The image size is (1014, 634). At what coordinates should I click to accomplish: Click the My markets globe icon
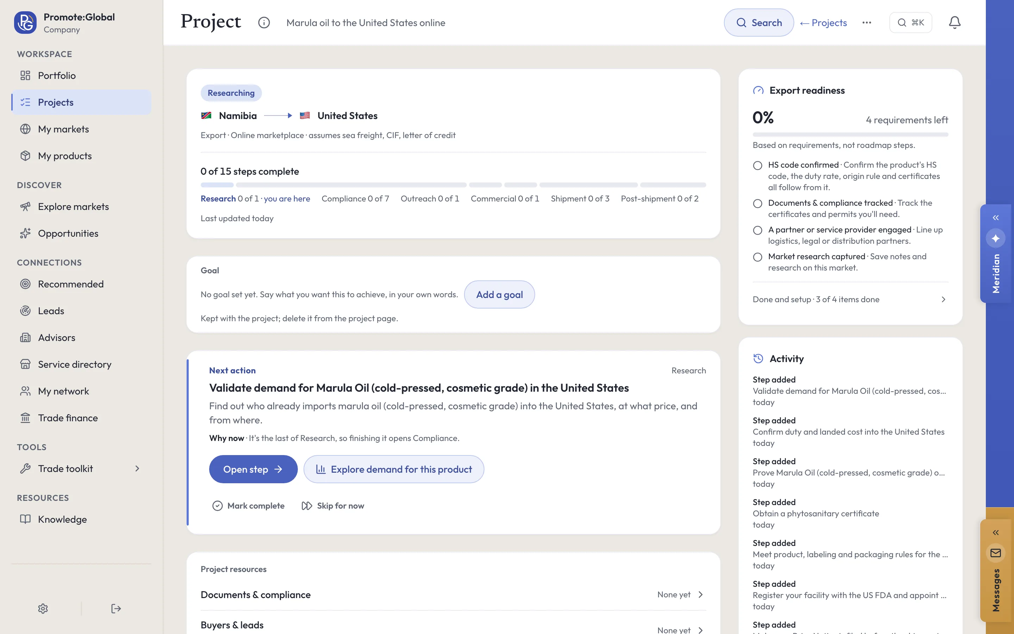click(x=25, y=129)
